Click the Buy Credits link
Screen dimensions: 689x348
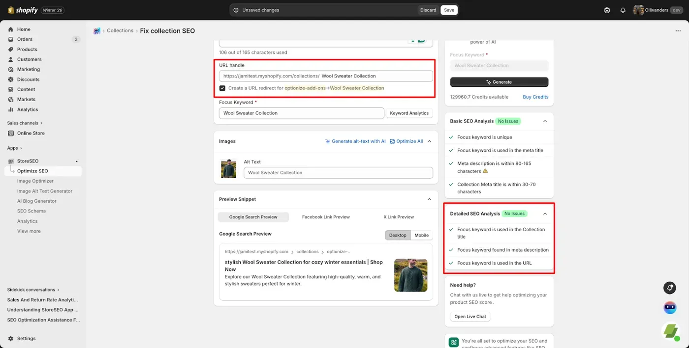pos(535,97)
